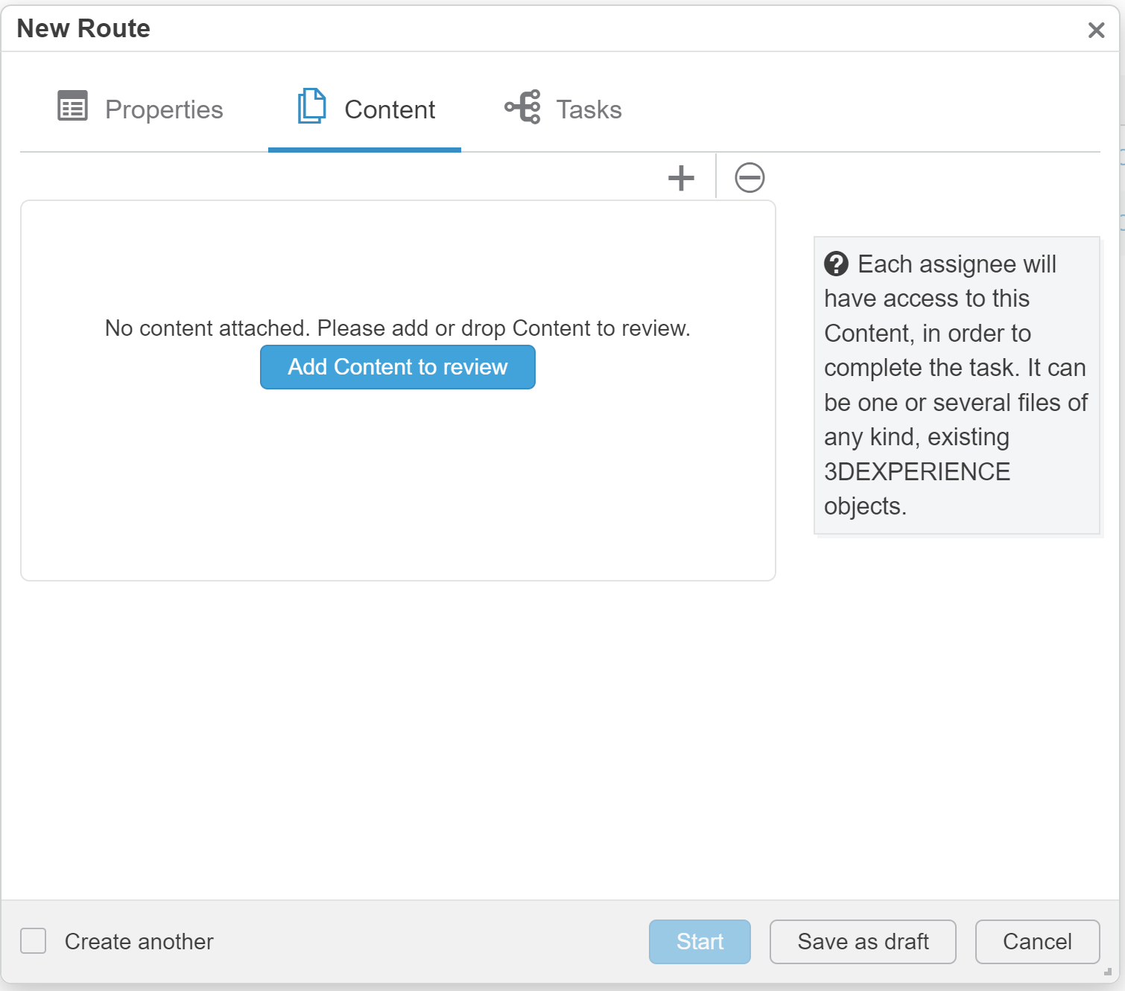1125x991 pixels.
Task: Click the Content tab documents icon
Action: pyautogui.click(x=311, y=106)
